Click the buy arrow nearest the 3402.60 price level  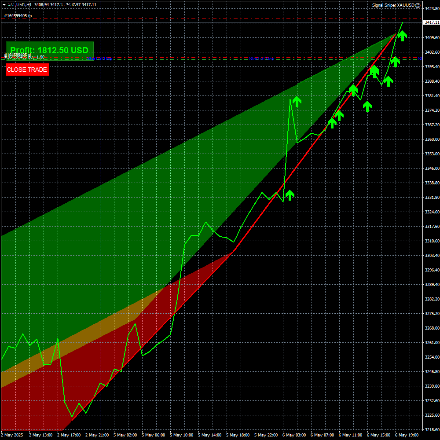pos(396,62)
